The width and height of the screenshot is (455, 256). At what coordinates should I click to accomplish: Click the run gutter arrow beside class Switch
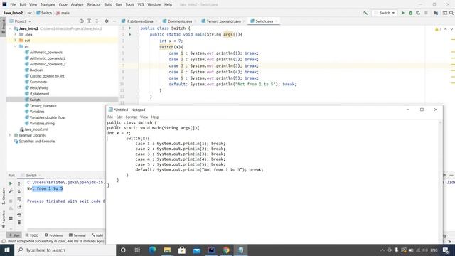coord(130,28)
